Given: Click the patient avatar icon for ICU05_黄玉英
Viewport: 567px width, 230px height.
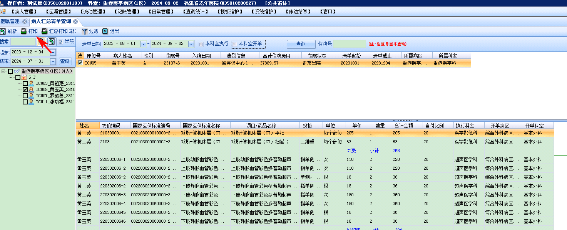Looking at the screenshot, I should pos(31,90).
